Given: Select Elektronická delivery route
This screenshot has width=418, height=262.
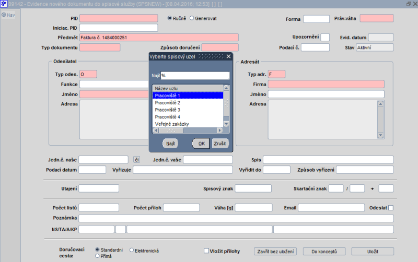Looking at the screenshot, I should pyautogui.click(x=132, y=250).
